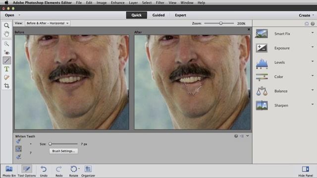Open the Create dropdown
317x178 pixels.
pos(306,15)
